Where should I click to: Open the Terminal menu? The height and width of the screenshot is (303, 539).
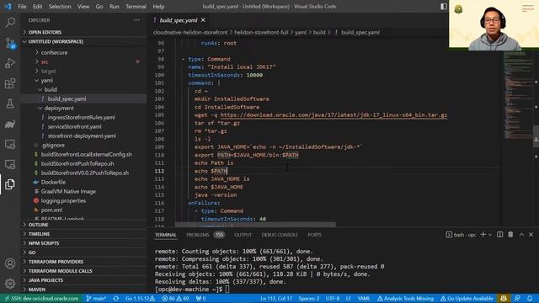(x=136, y=7)
